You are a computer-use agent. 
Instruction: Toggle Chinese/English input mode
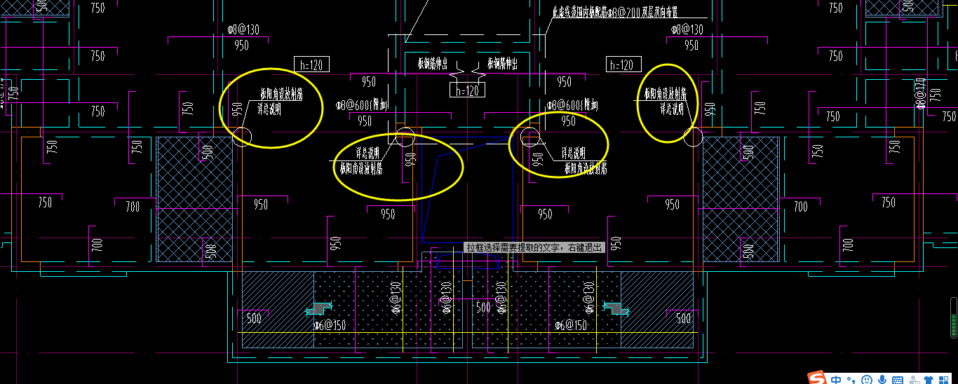[x=837, y=380]
